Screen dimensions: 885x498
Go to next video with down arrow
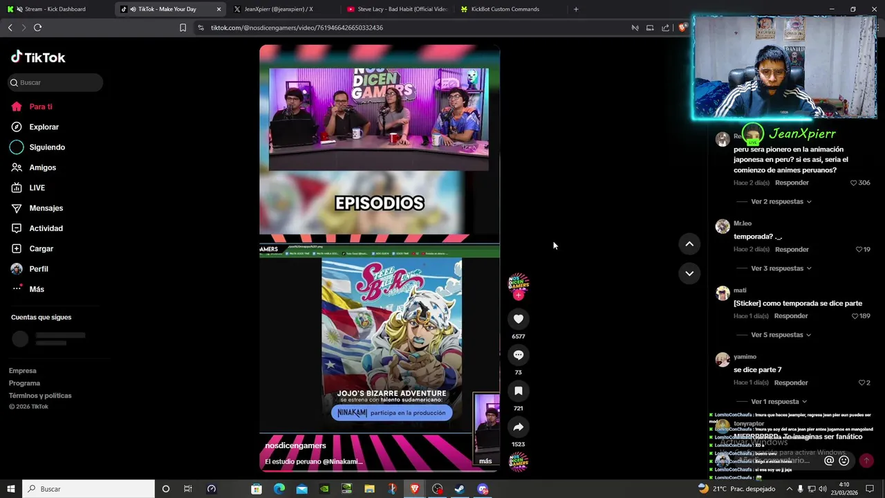689,273
